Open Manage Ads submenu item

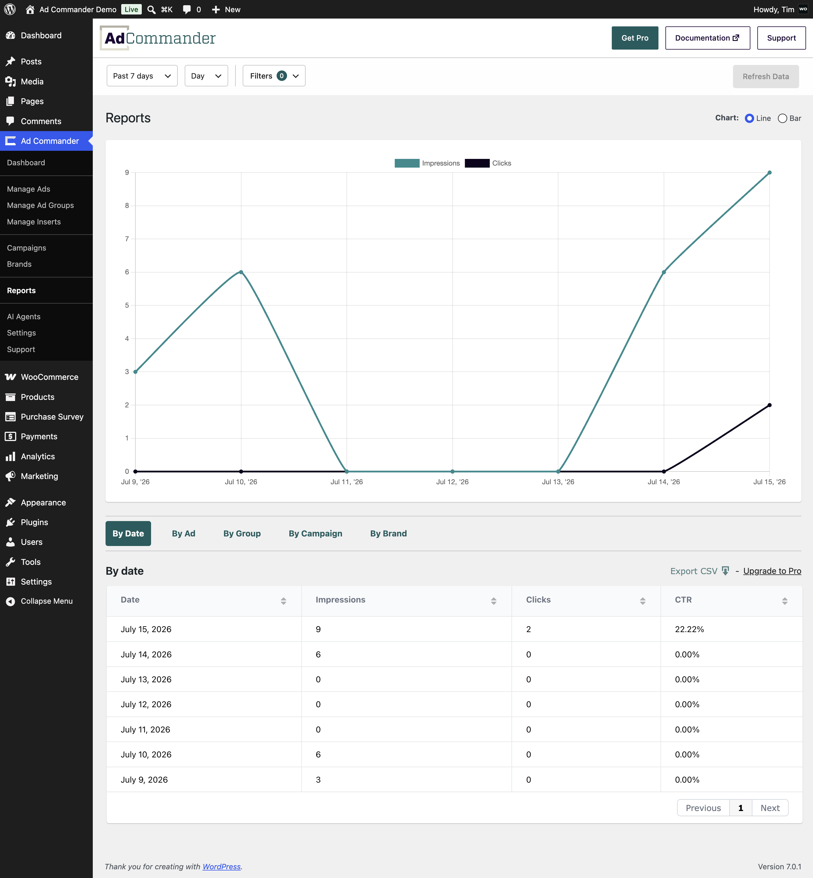click(x=29, y=189)
